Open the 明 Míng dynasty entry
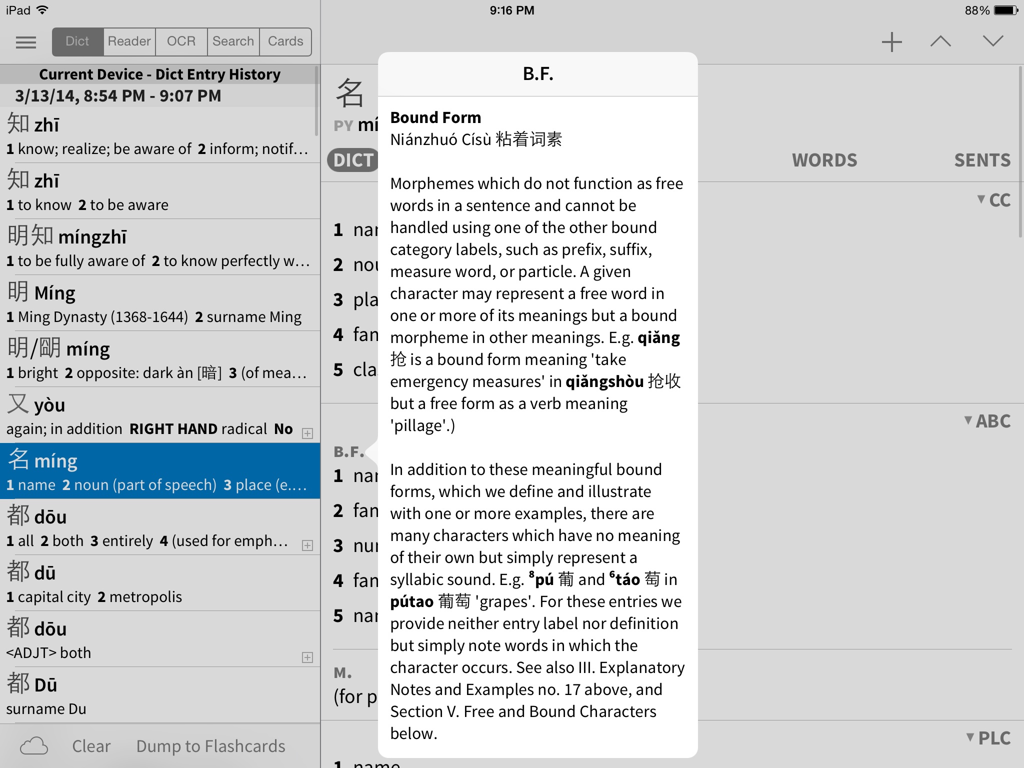This screenshot has width=1024, height=768. click(160, 303)
